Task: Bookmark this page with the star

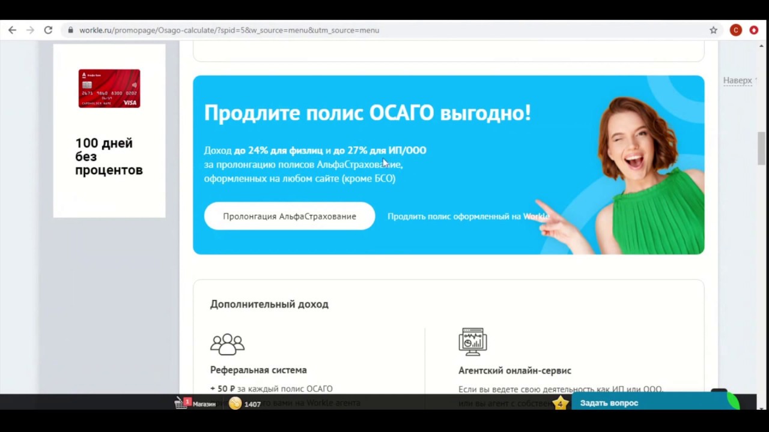Action: coord(713,30)
